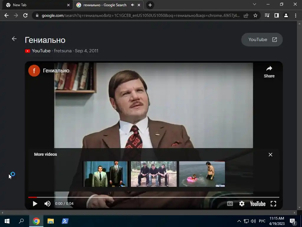Open PowerShell from taskbar
This screenshot has width=302, height=227.
pos(65,221)
